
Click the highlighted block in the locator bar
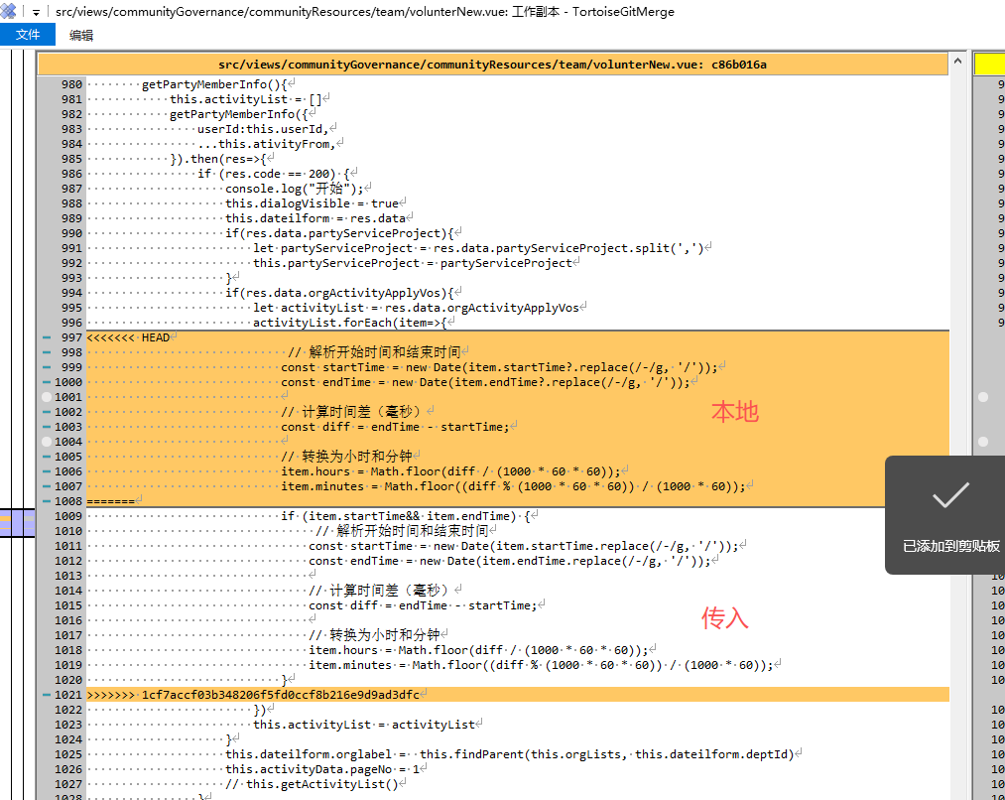pyautogui.click(x=17, y=523)
